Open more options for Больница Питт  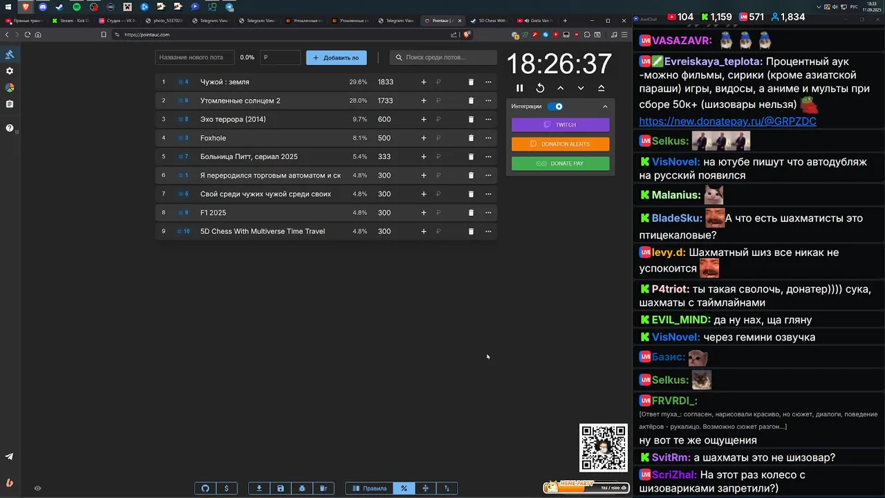488,156
